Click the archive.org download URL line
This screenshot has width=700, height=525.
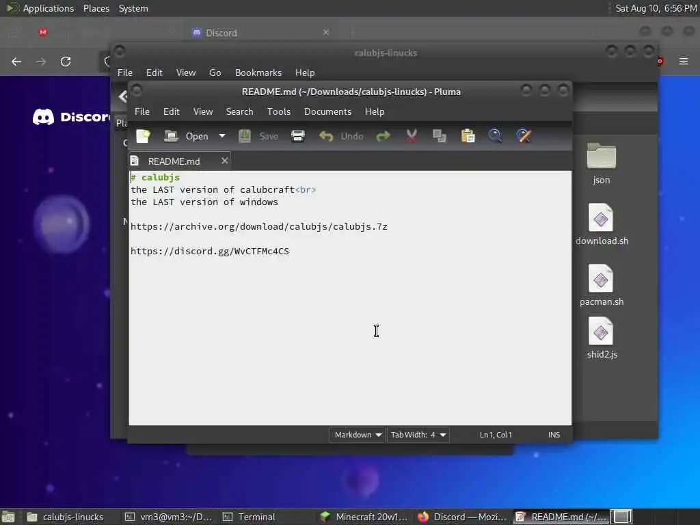click(x=259, y=227)
